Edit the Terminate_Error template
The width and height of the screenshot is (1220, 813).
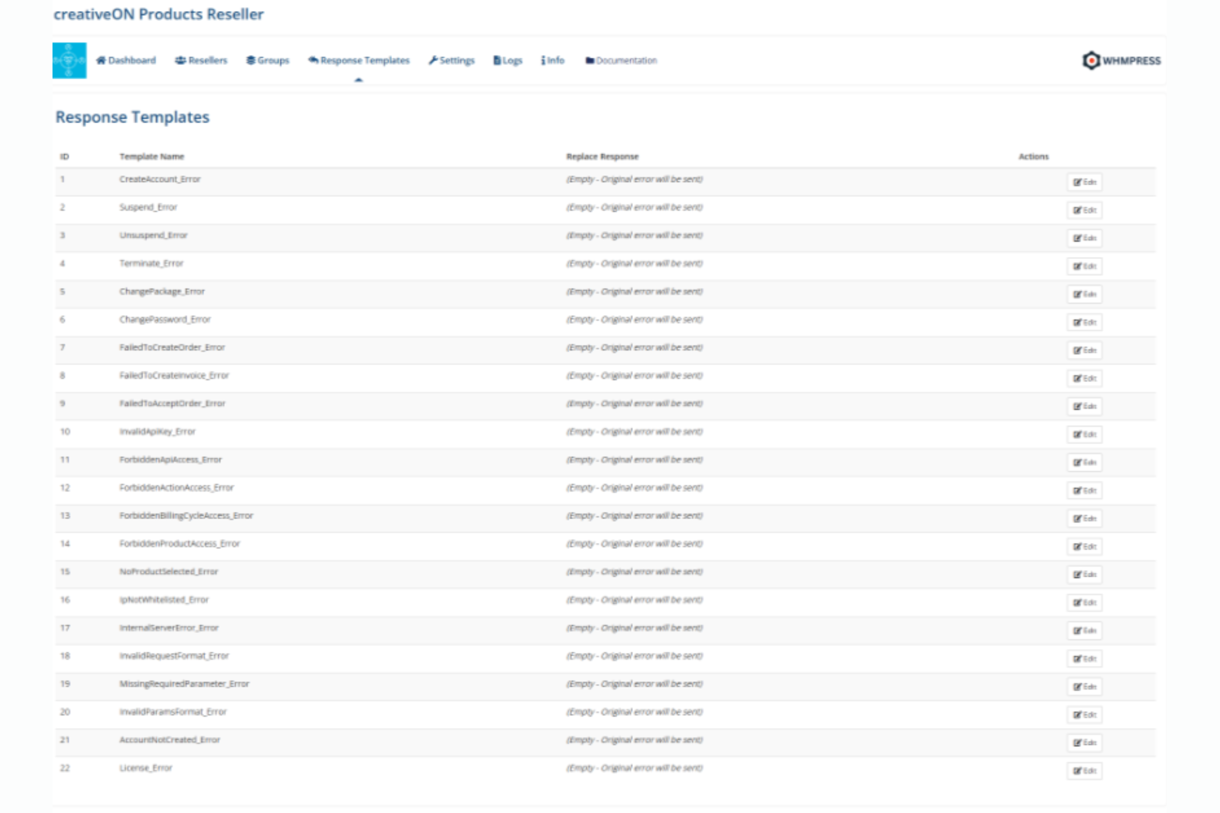(x=1084, y=266)
